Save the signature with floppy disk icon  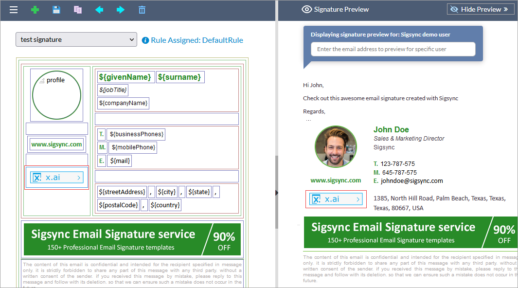(x=56, y=10)
